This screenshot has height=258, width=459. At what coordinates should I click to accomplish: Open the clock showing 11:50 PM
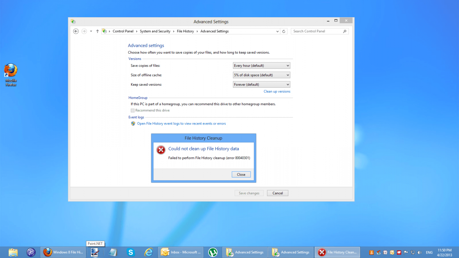tap(445, 252)
